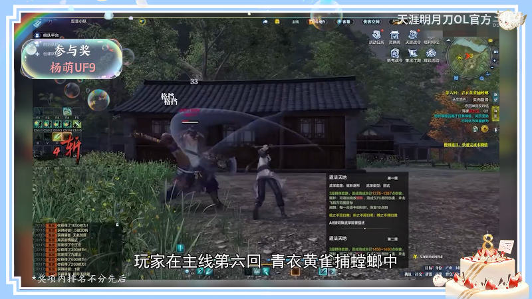Open the 社交 menu in bottom right

point(418,274)
